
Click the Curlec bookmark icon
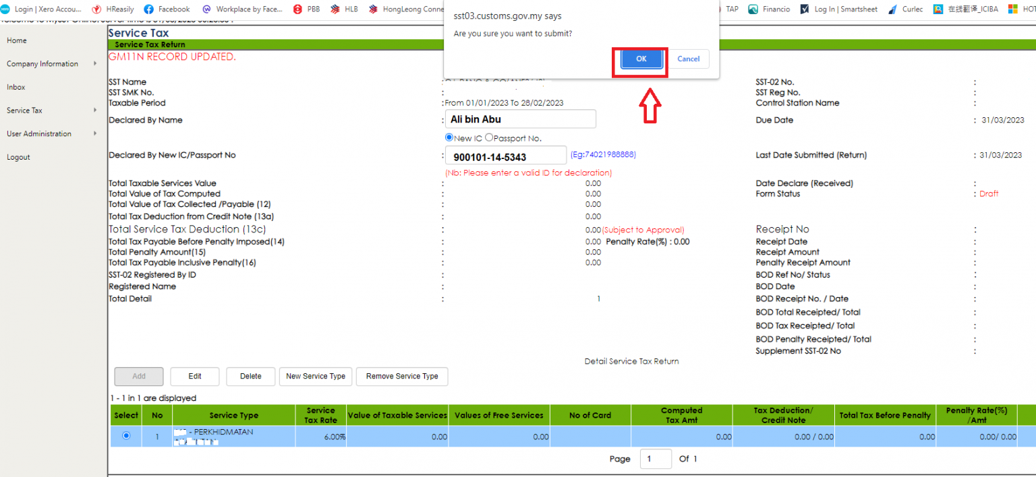click(892, 9)
